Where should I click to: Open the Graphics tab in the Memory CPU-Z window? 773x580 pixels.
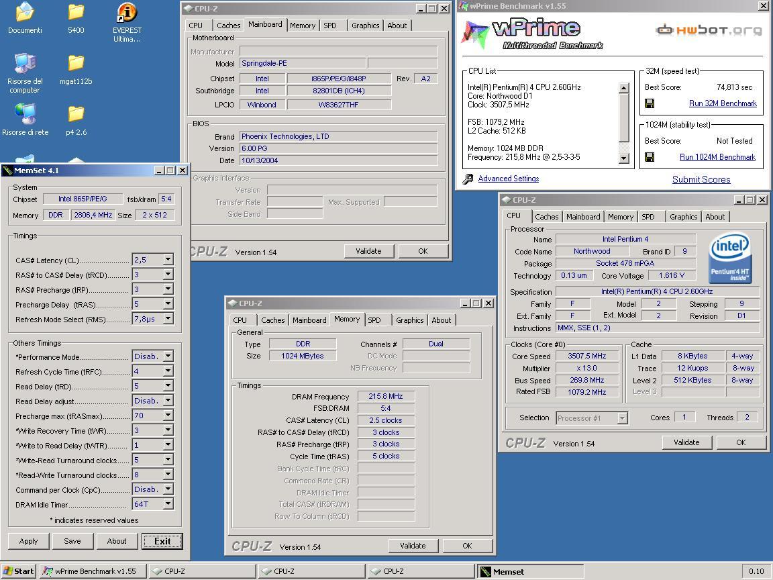click(410, 320)
